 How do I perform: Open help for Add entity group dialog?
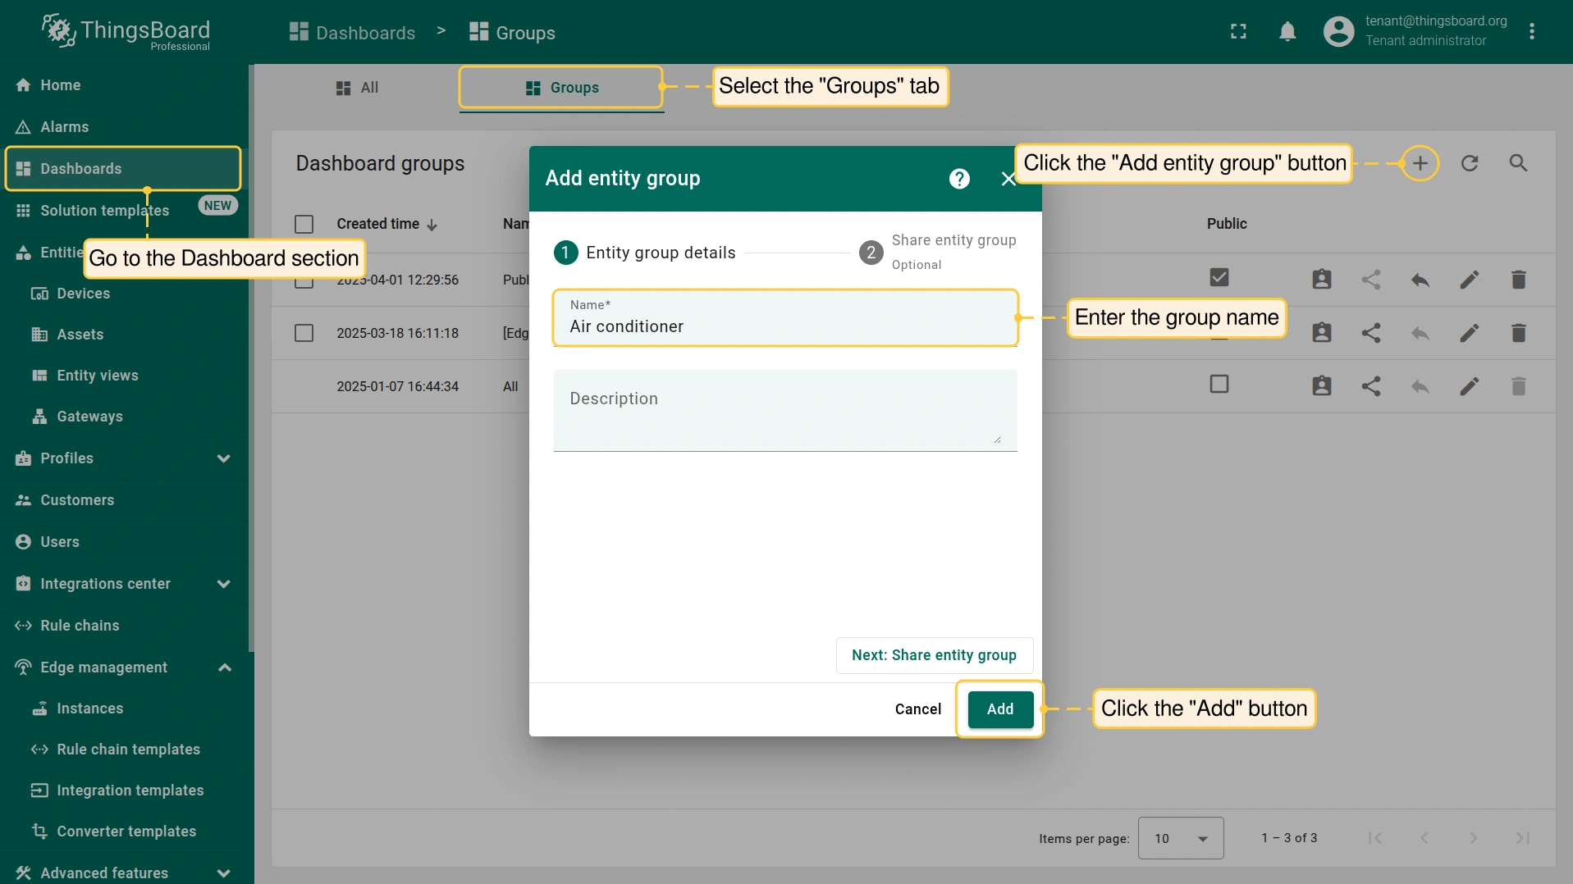[x=958, y=179]
